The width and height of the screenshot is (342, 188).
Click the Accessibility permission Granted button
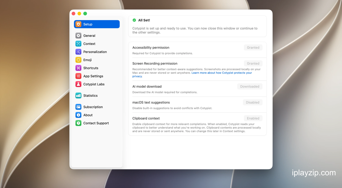tap(253, 48)
